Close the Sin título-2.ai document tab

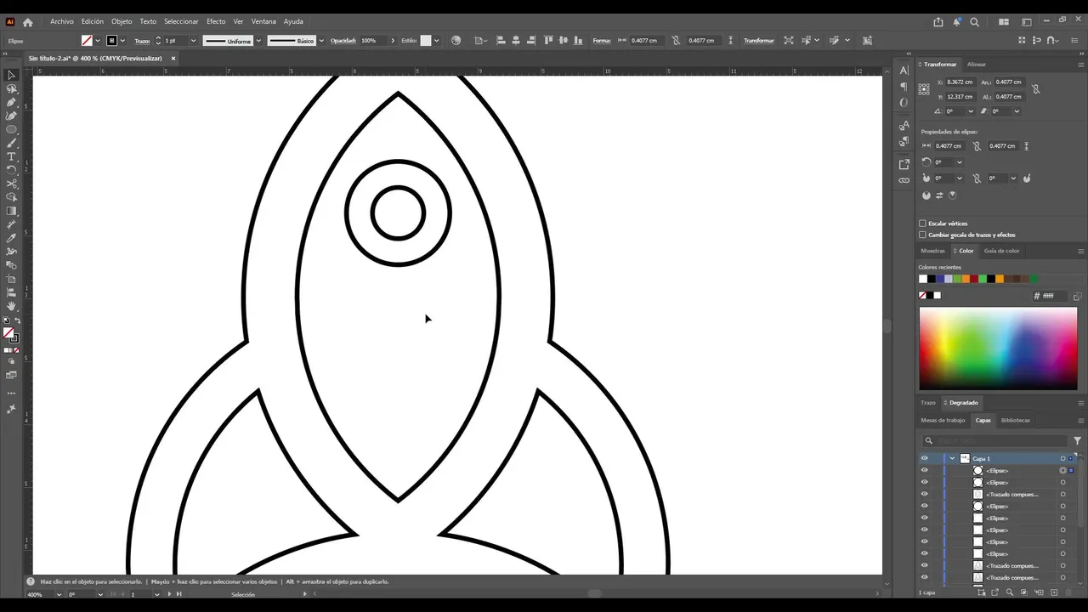(173, 59)
